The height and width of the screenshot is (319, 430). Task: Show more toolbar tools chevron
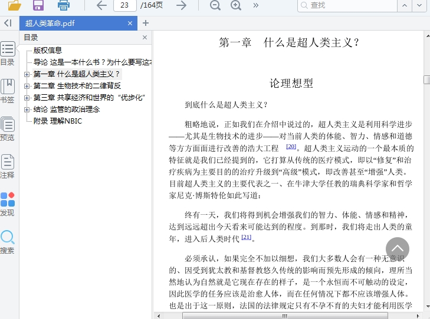coord(255,5)
